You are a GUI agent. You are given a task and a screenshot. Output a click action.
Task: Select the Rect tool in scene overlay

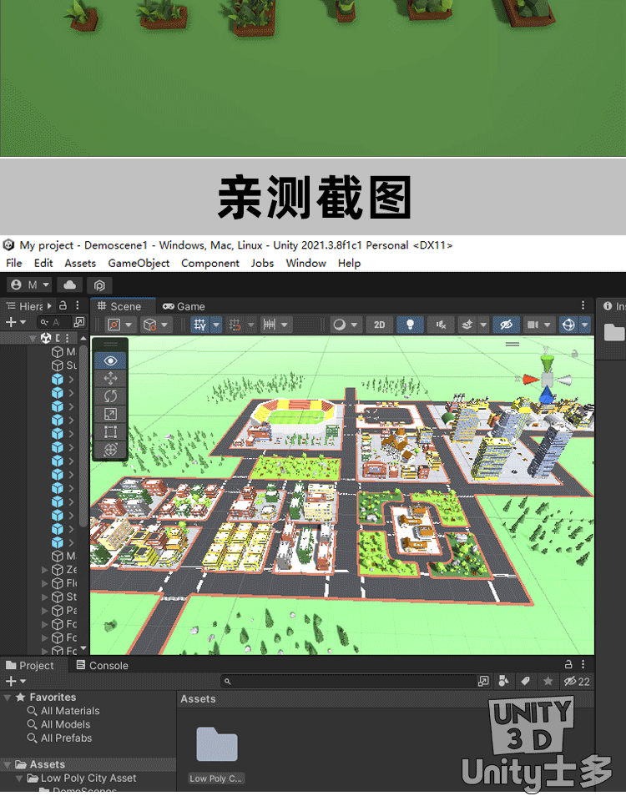click(111, 432)
